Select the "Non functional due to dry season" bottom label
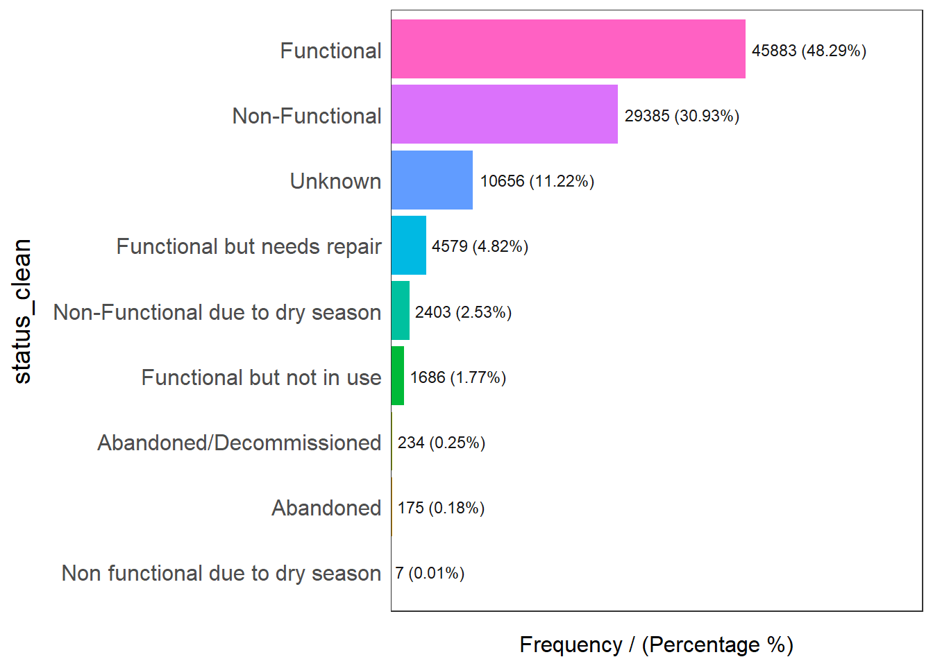Screen dimensions: 933x666 tap(221, 573)
